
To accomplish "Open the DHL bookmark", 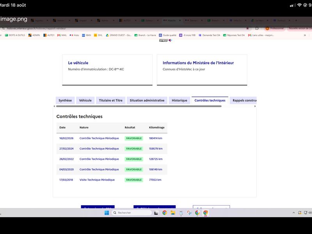I will coord(98,35).
